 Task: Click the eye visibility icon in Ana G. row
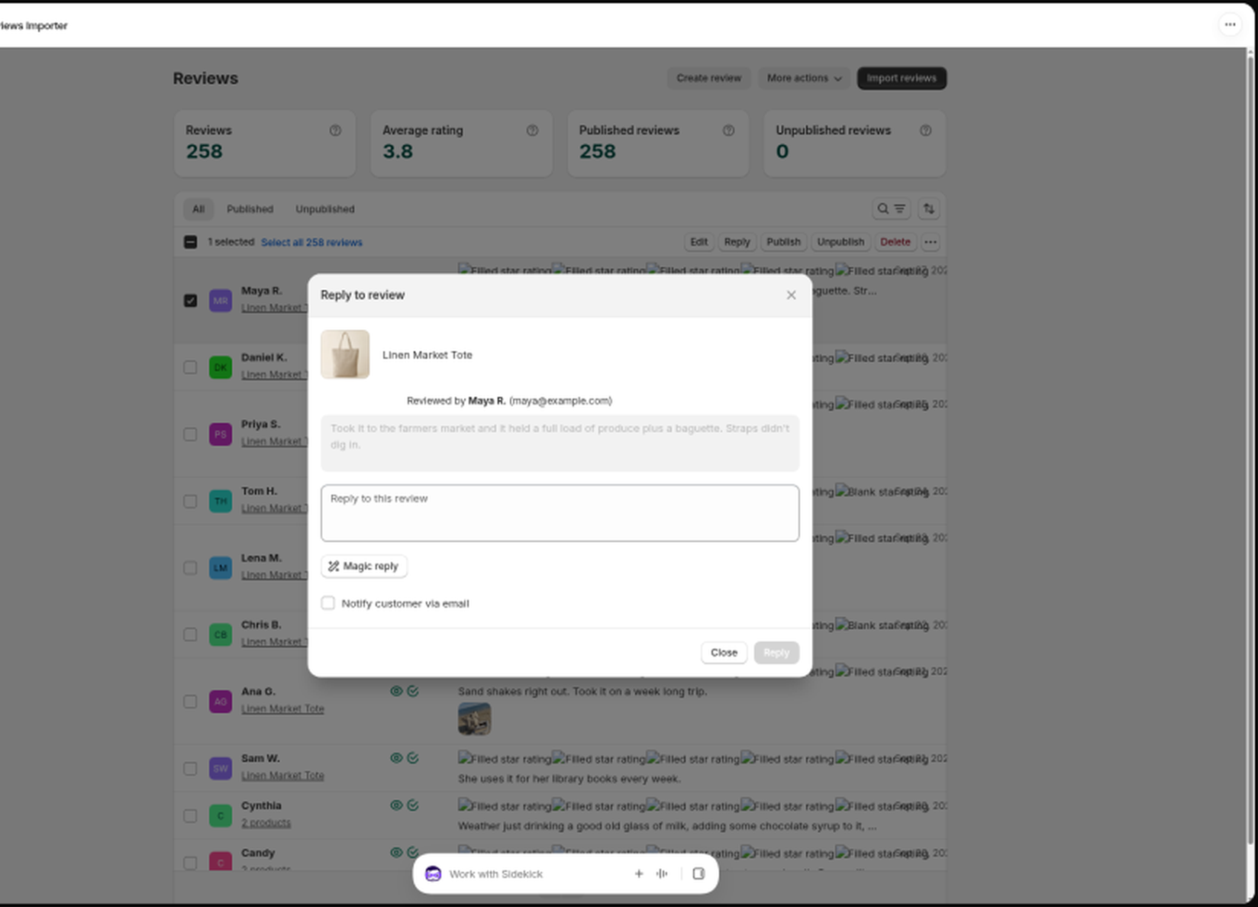click(396, 691)
